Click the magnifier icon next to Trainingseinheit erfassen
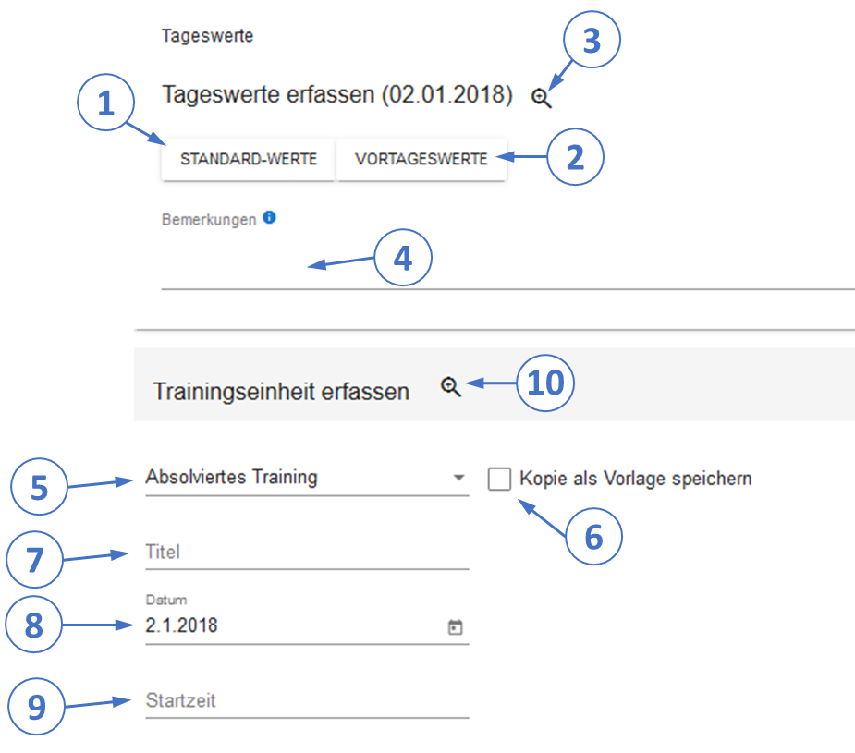 coord(450,387)
